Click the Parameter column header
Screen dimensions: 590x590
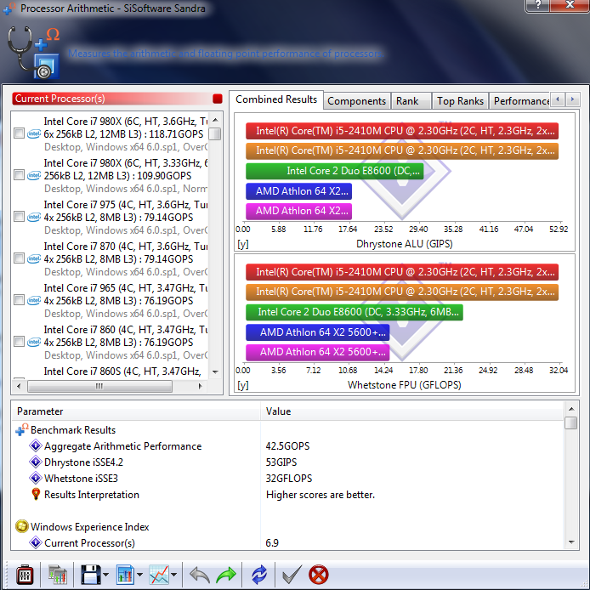click(x=136, y=411)
